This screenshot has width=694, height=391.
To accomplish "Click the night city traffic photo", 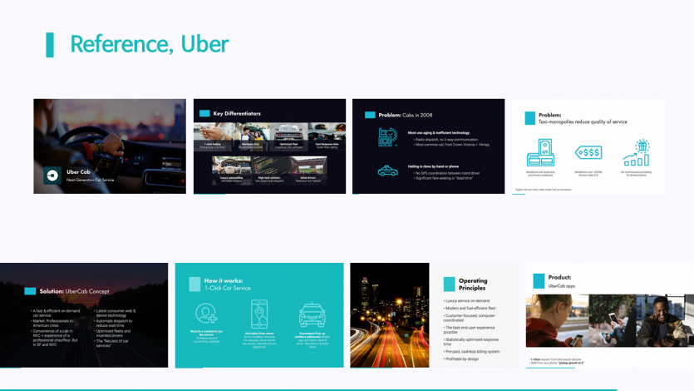I will point(390,315).
